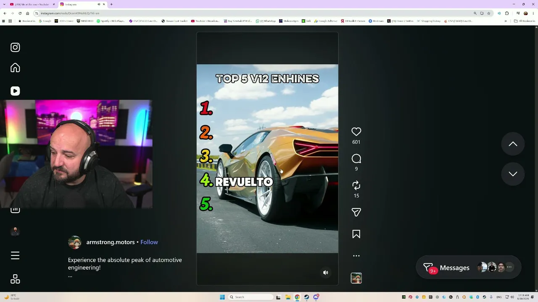This screenshot has width=538, height=302.
Task: Open the Google bookmark
Action: click(45, 21)
